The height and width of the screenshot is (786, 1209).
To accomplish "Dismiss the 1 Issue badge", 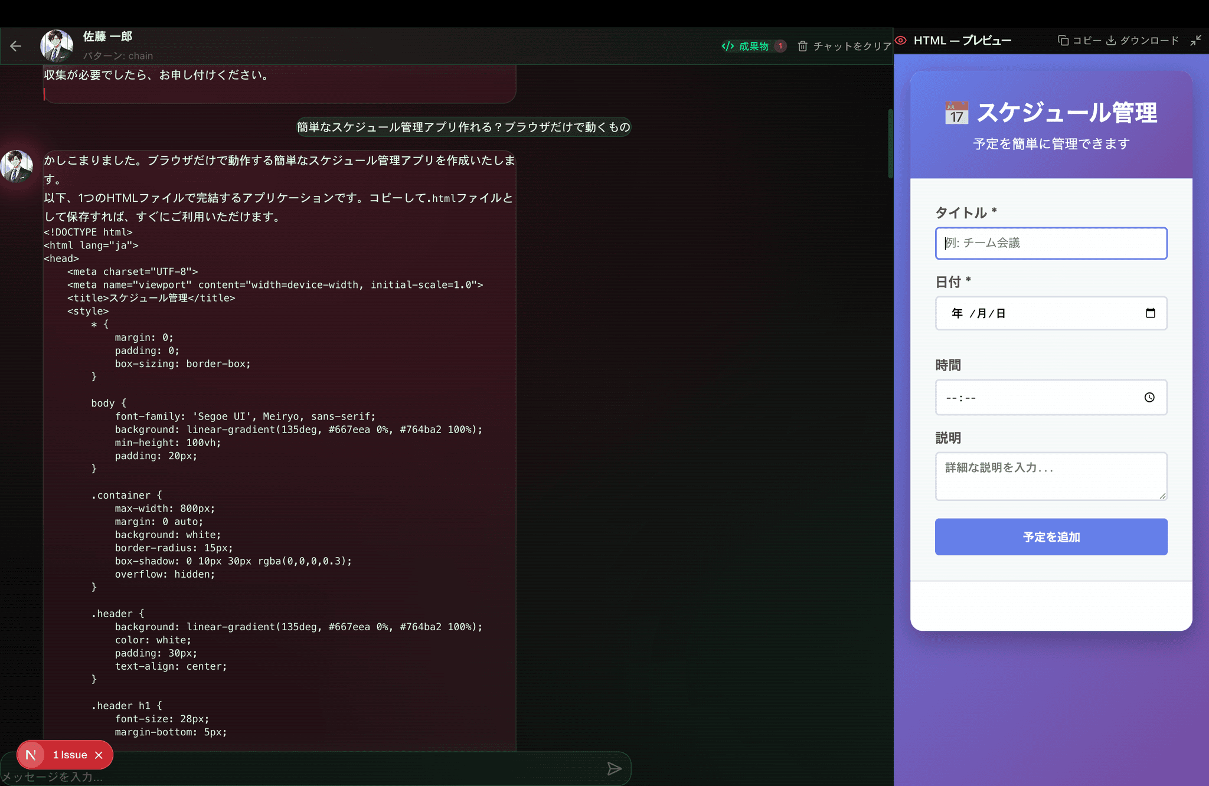I will (x=99, y=755).
